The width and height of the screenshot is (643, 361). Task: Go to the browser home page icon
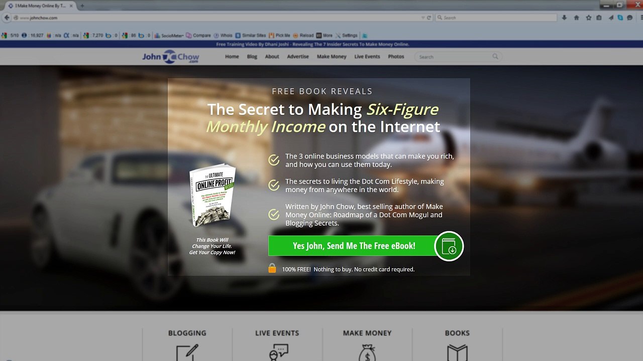(x=576, y=18)
